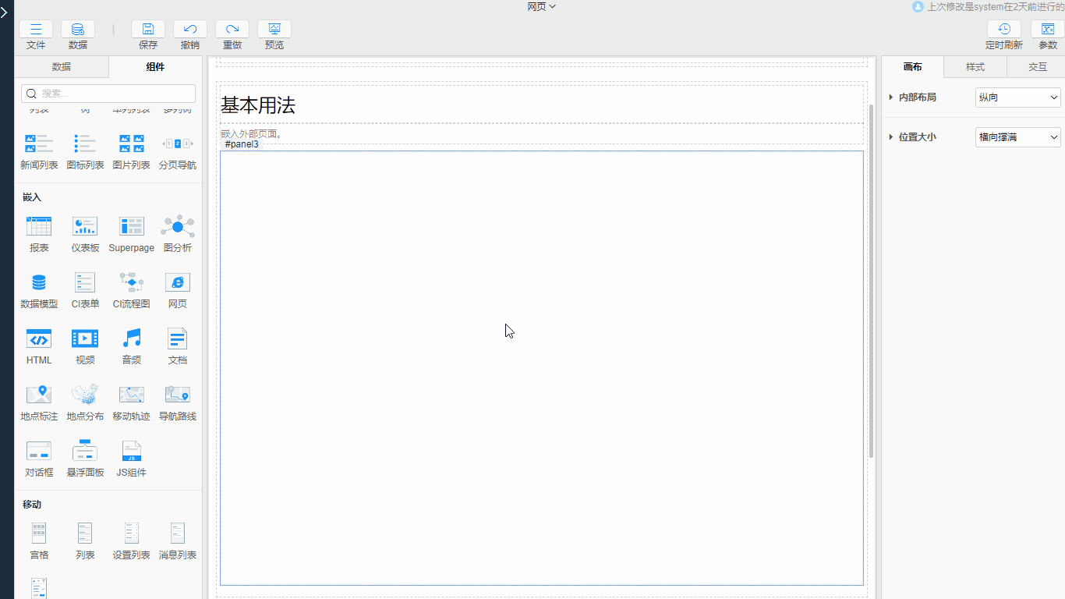Click the 预览 preview button
Viewport: 1065px width, 599px height.
click(x=274, y=34)
